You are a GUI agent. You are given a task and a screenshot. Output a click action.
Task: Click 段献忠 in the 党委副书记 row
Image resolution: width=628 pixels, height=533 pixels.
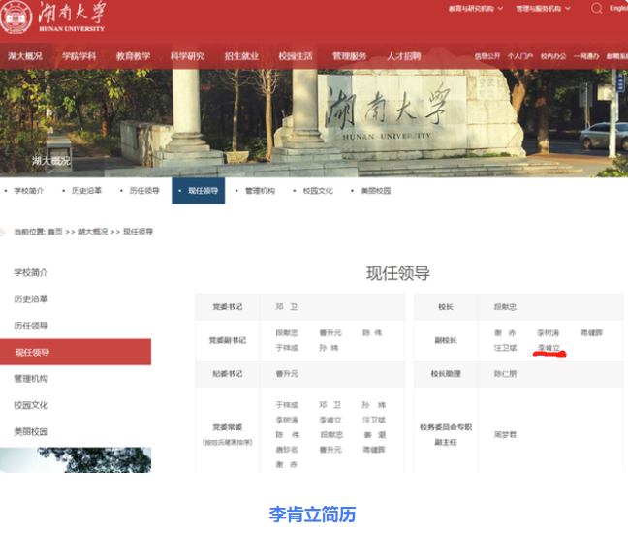[x=287, y=333]
